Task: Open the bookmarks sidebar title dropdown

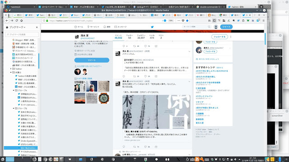Action: [17, 27]
